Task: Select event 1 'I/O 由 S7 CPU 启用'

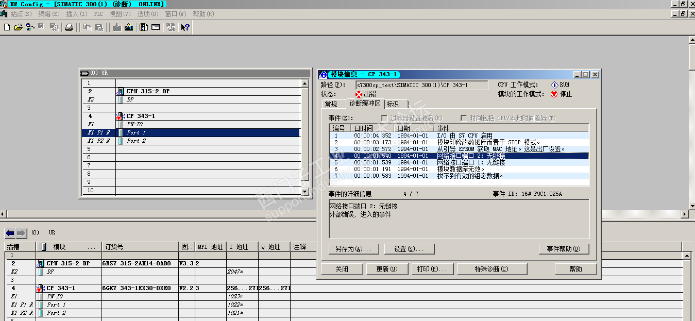Action: [x=459, y=136]
